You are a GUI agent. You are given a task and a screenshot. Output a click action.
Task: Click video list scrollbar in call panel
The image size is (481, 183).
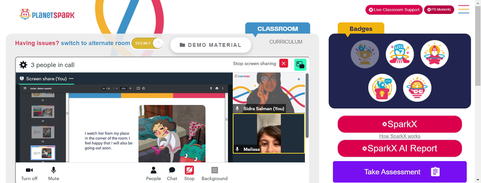coord(307,105)
